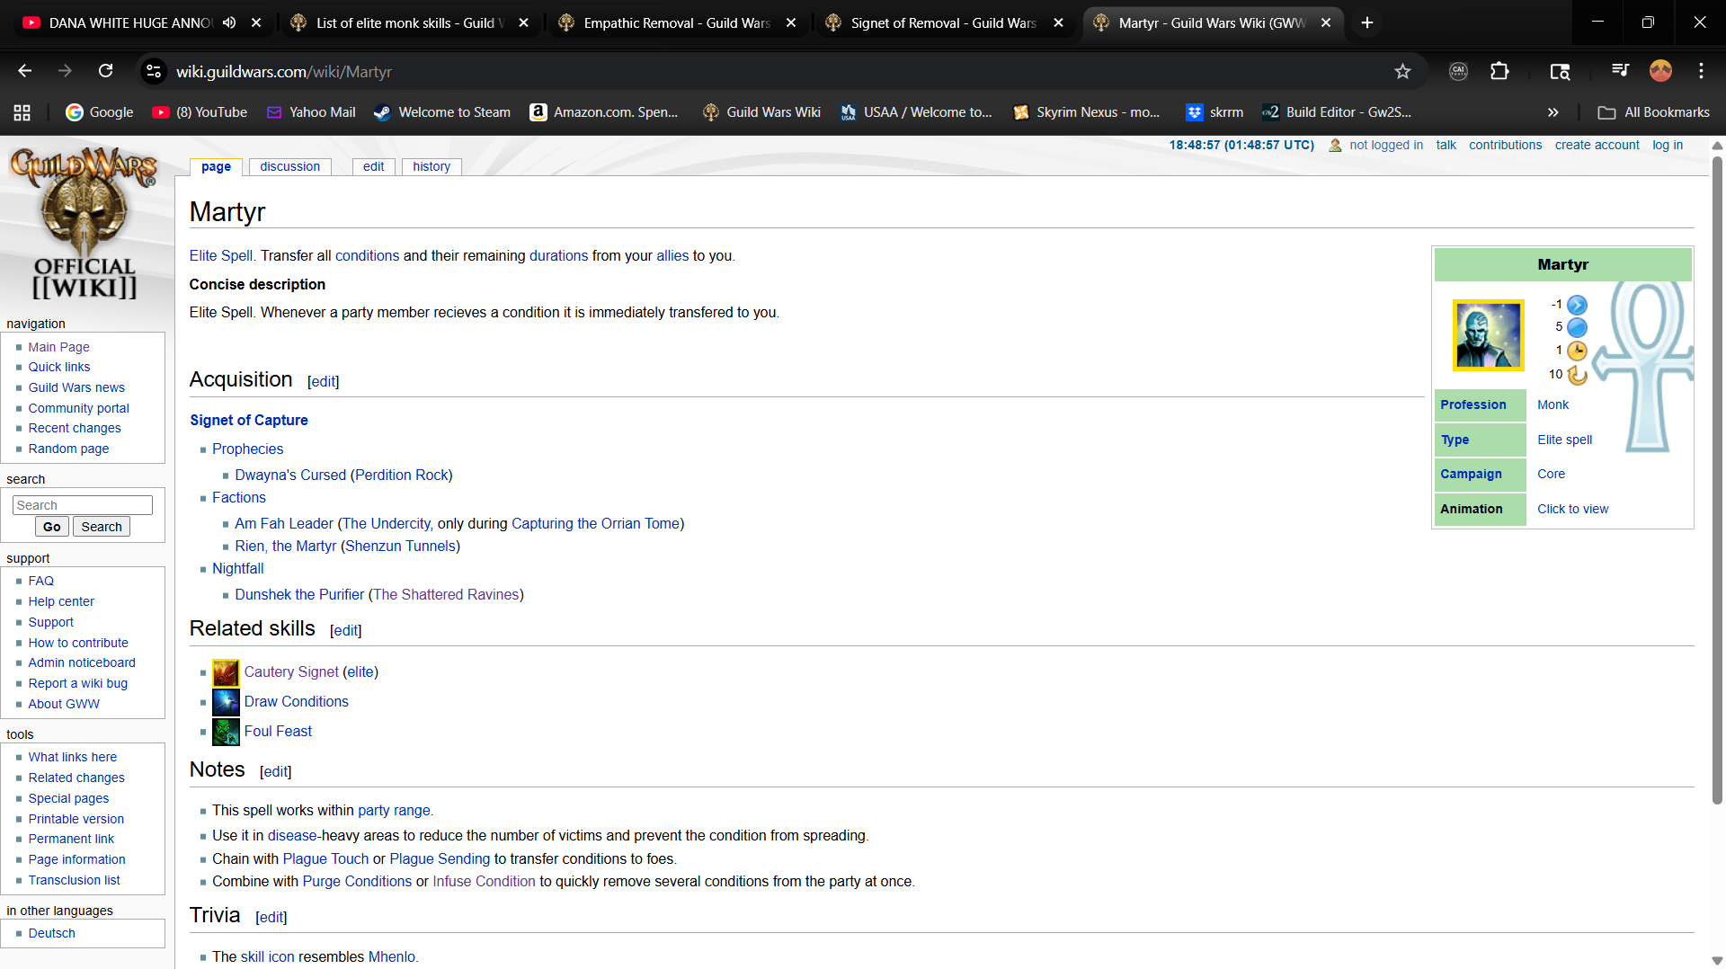Screen dimensions: 1726x969
Task: Click the Go button in search box
Action: [x=52, y=527]
